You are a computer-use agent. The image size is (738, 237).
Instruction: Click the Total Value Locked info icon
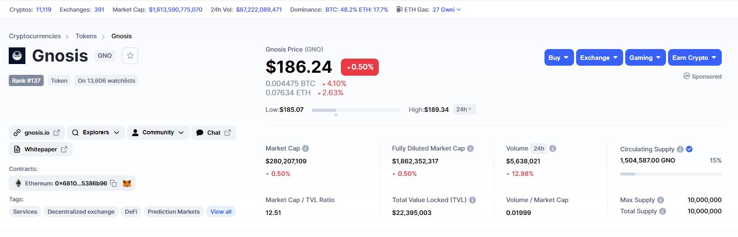point(472,200)
